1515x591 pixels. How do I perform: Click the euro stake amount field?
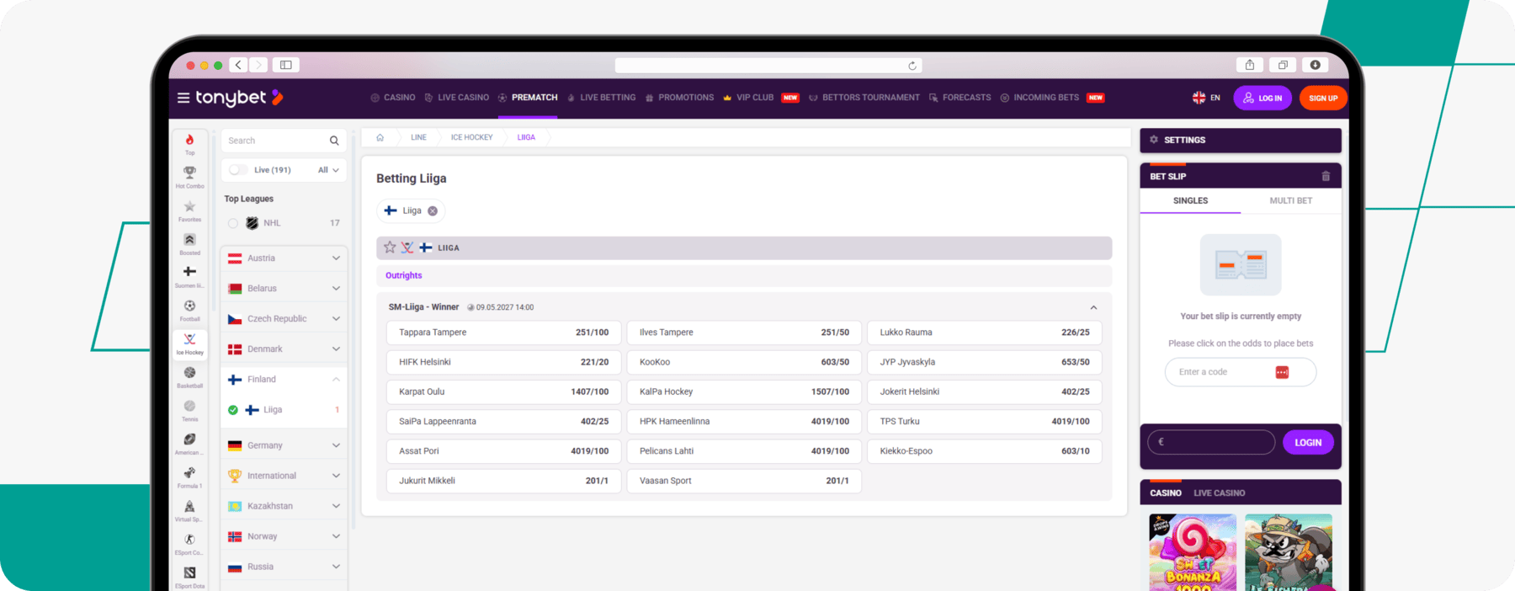(x=1211, y=442)
